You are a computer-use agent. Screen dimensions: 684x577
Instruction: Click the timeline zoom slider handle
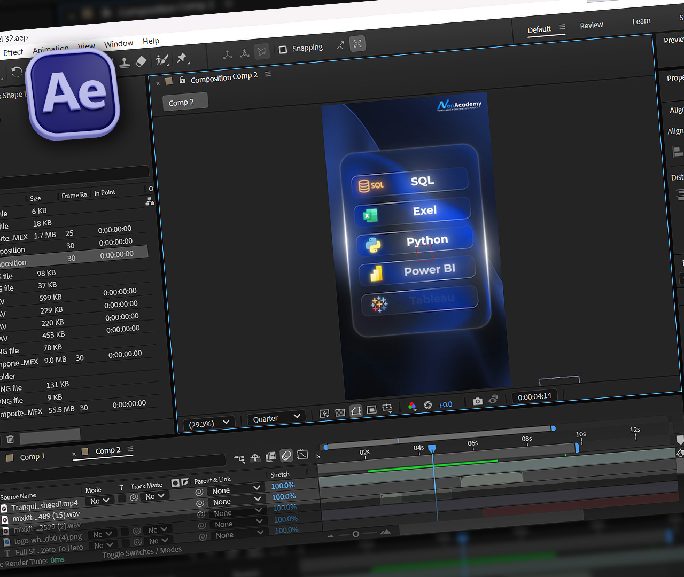[x=356, y=534]
